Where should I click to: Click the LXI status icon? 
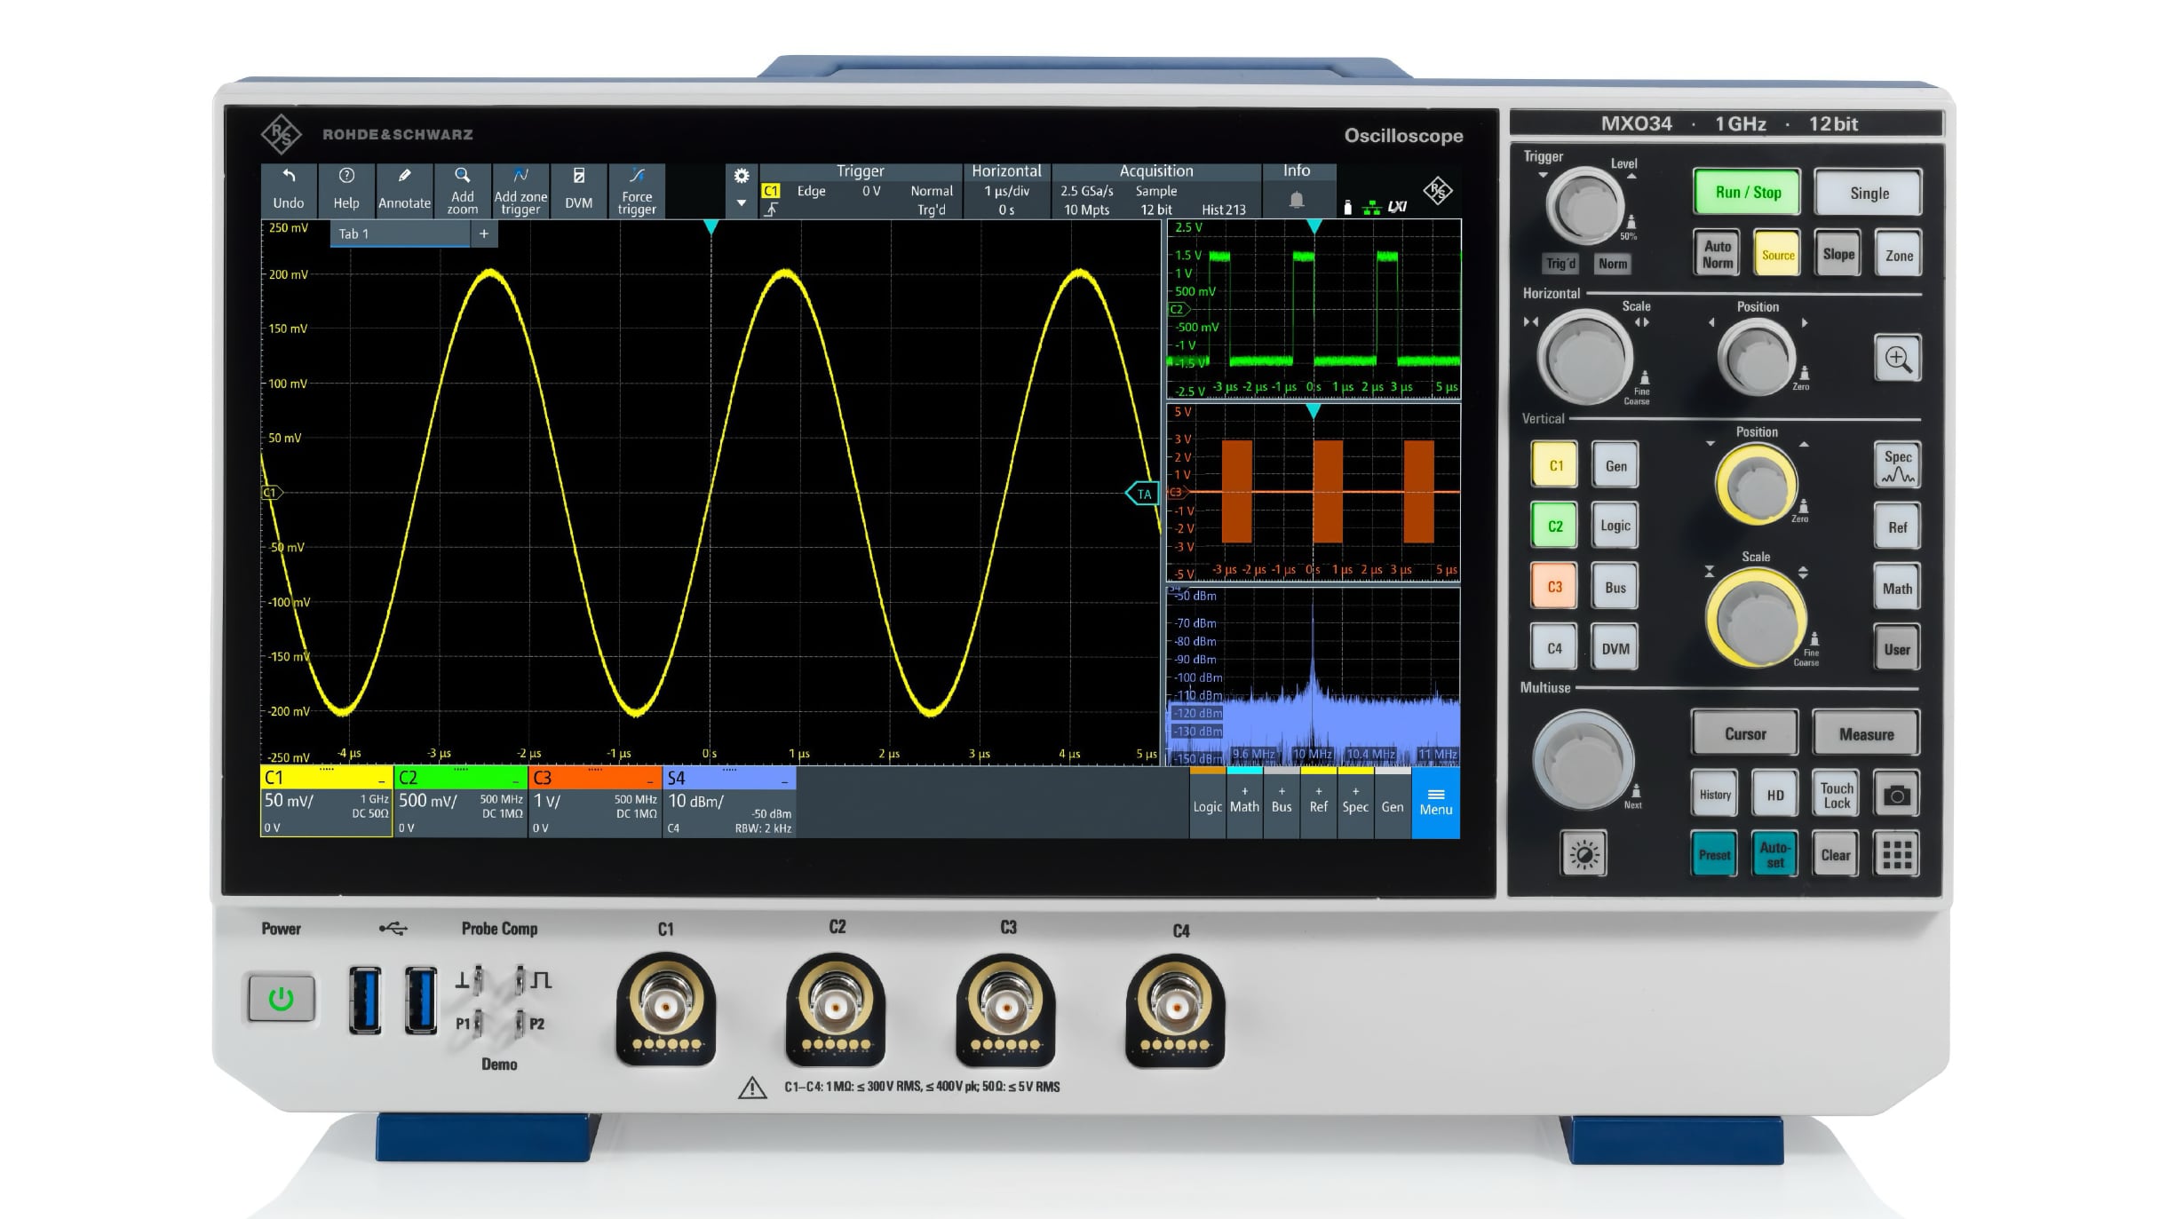point(1398,207)
